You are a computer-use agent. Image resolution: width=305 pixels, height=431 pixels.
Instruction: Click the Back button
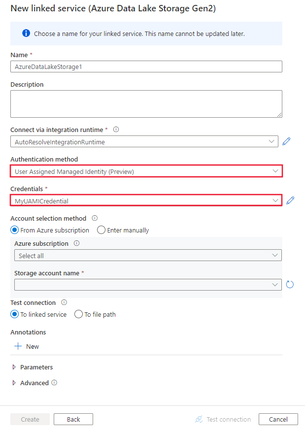(73, 419)
